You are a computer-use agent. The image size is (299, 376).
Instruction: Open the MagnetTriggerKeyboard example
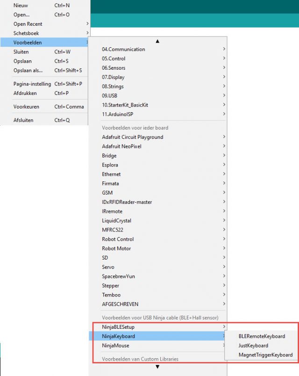265,355
